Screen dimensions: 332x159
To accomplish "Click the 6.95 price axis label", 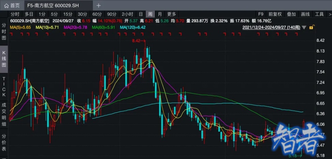I will 320,93.
